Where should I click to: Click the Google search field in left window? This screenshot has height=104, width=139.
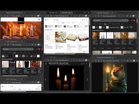pyautogui.click(x=18, y=49)
